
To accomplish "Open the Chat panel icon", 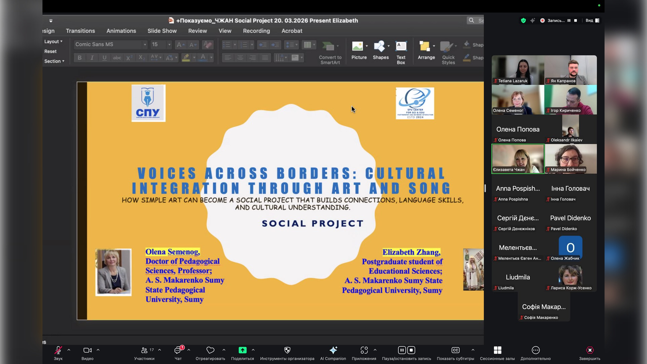I will (178, 351).
